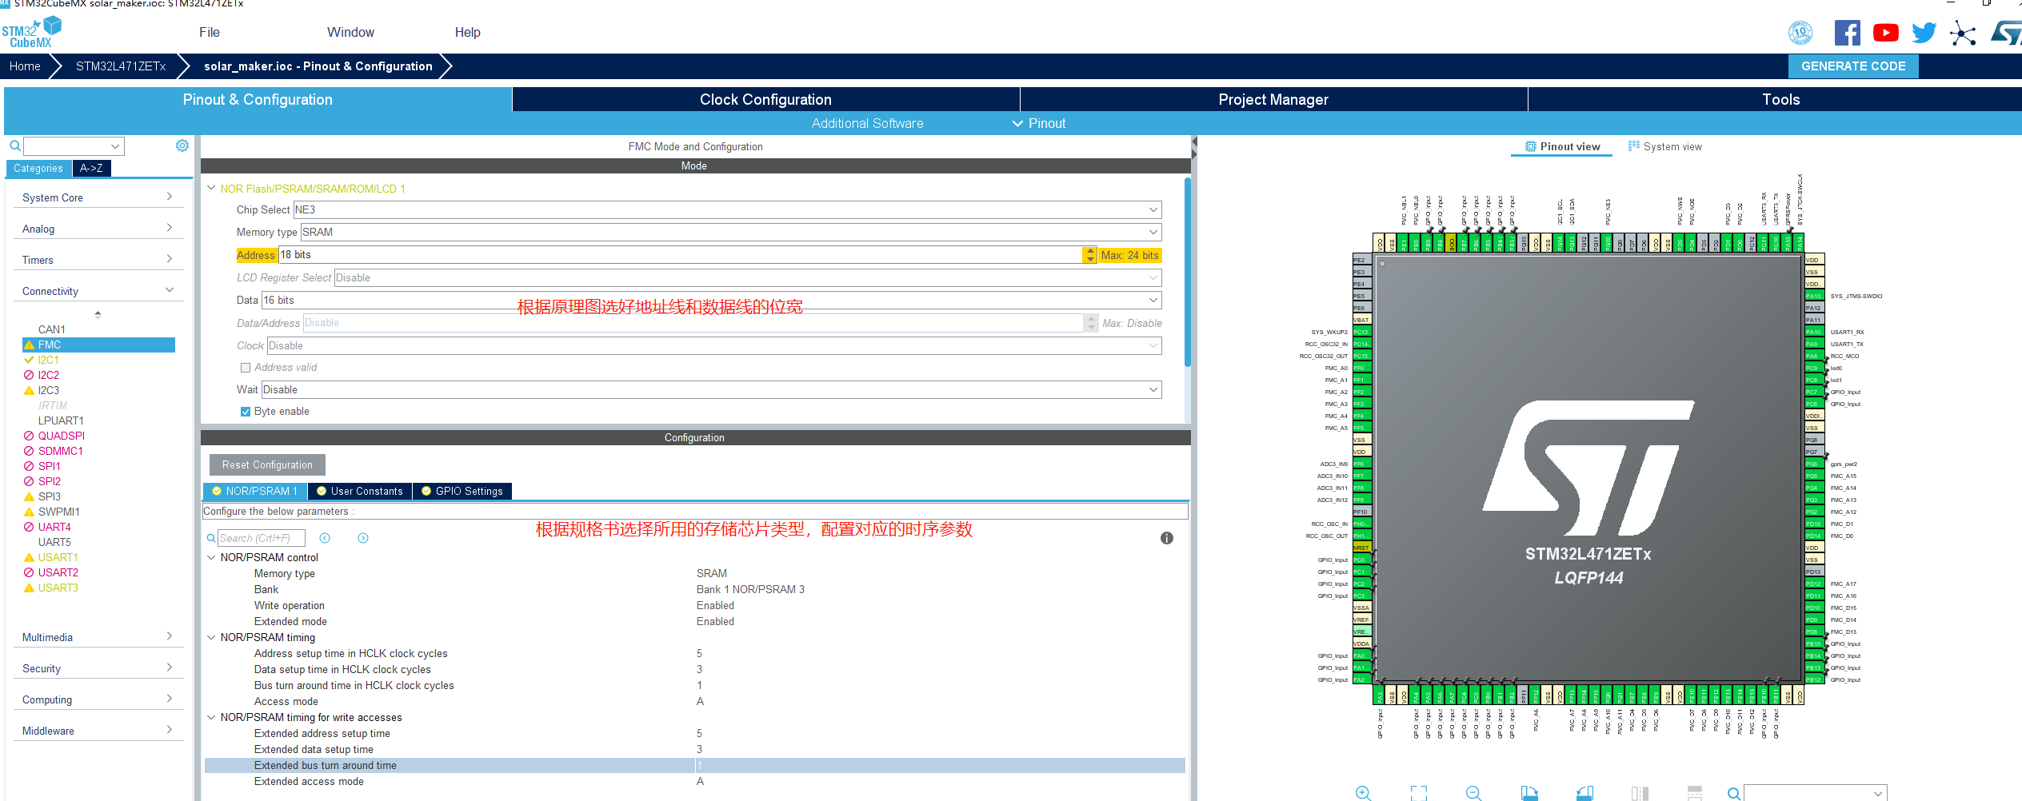The height and width of the screenshot is (801, 2022).
Task: Open the Window menu
Action: tap(350, 32)
